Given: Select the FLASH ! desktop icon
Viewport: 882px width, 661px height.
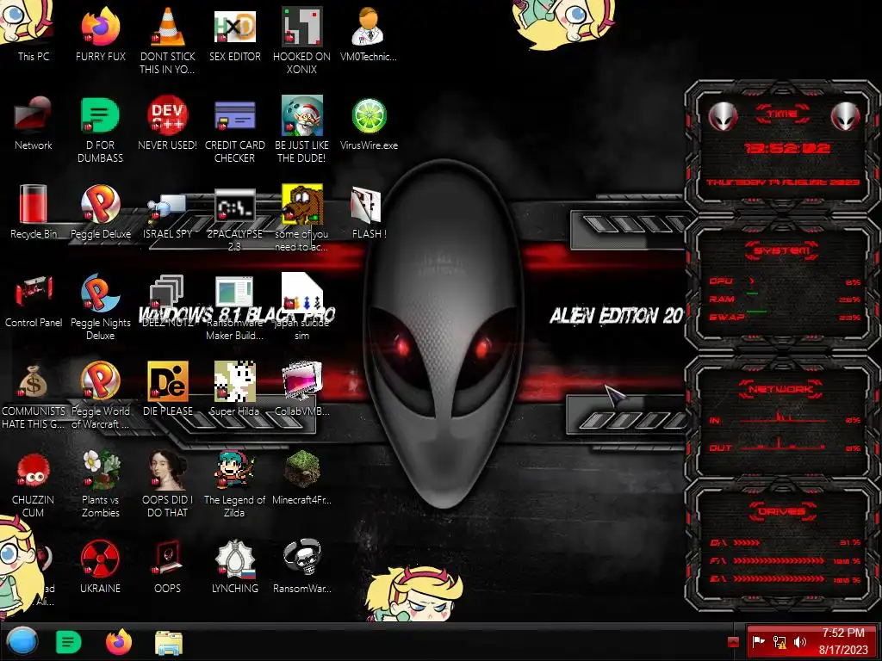Looking at the screenshot, I should [369, 212].
